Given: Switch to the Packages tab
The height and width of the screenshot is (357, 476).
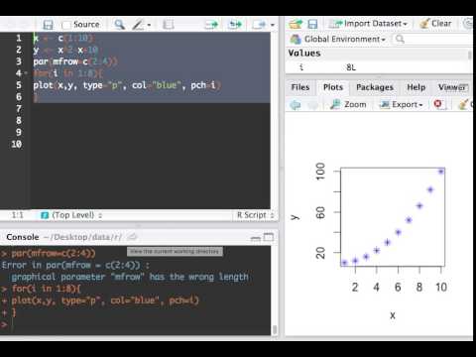Looking at the screenshot, I should (x=375, y=87).
